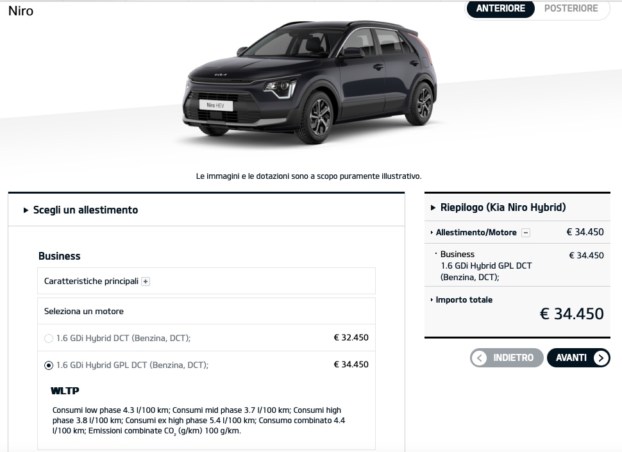This screenshot has width=622, height=452.
Task: Click the small arrow beside Importo totale
Action: (x=432, y=300)
